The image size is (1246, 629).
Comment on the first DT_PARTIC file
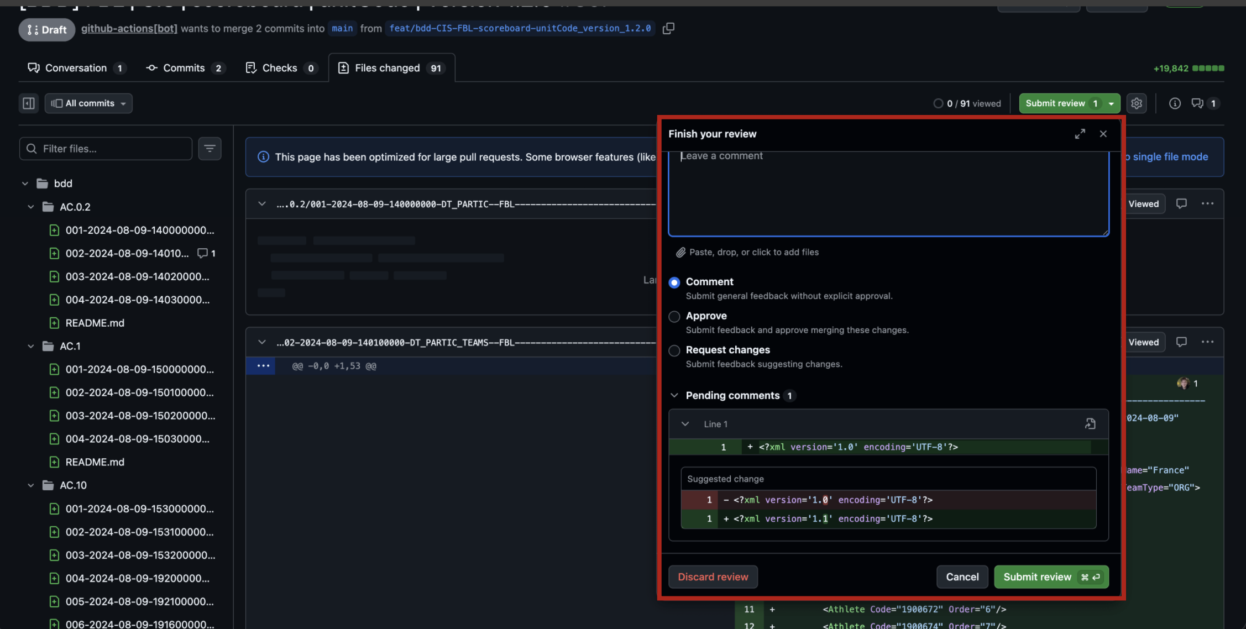(1181, 204)
